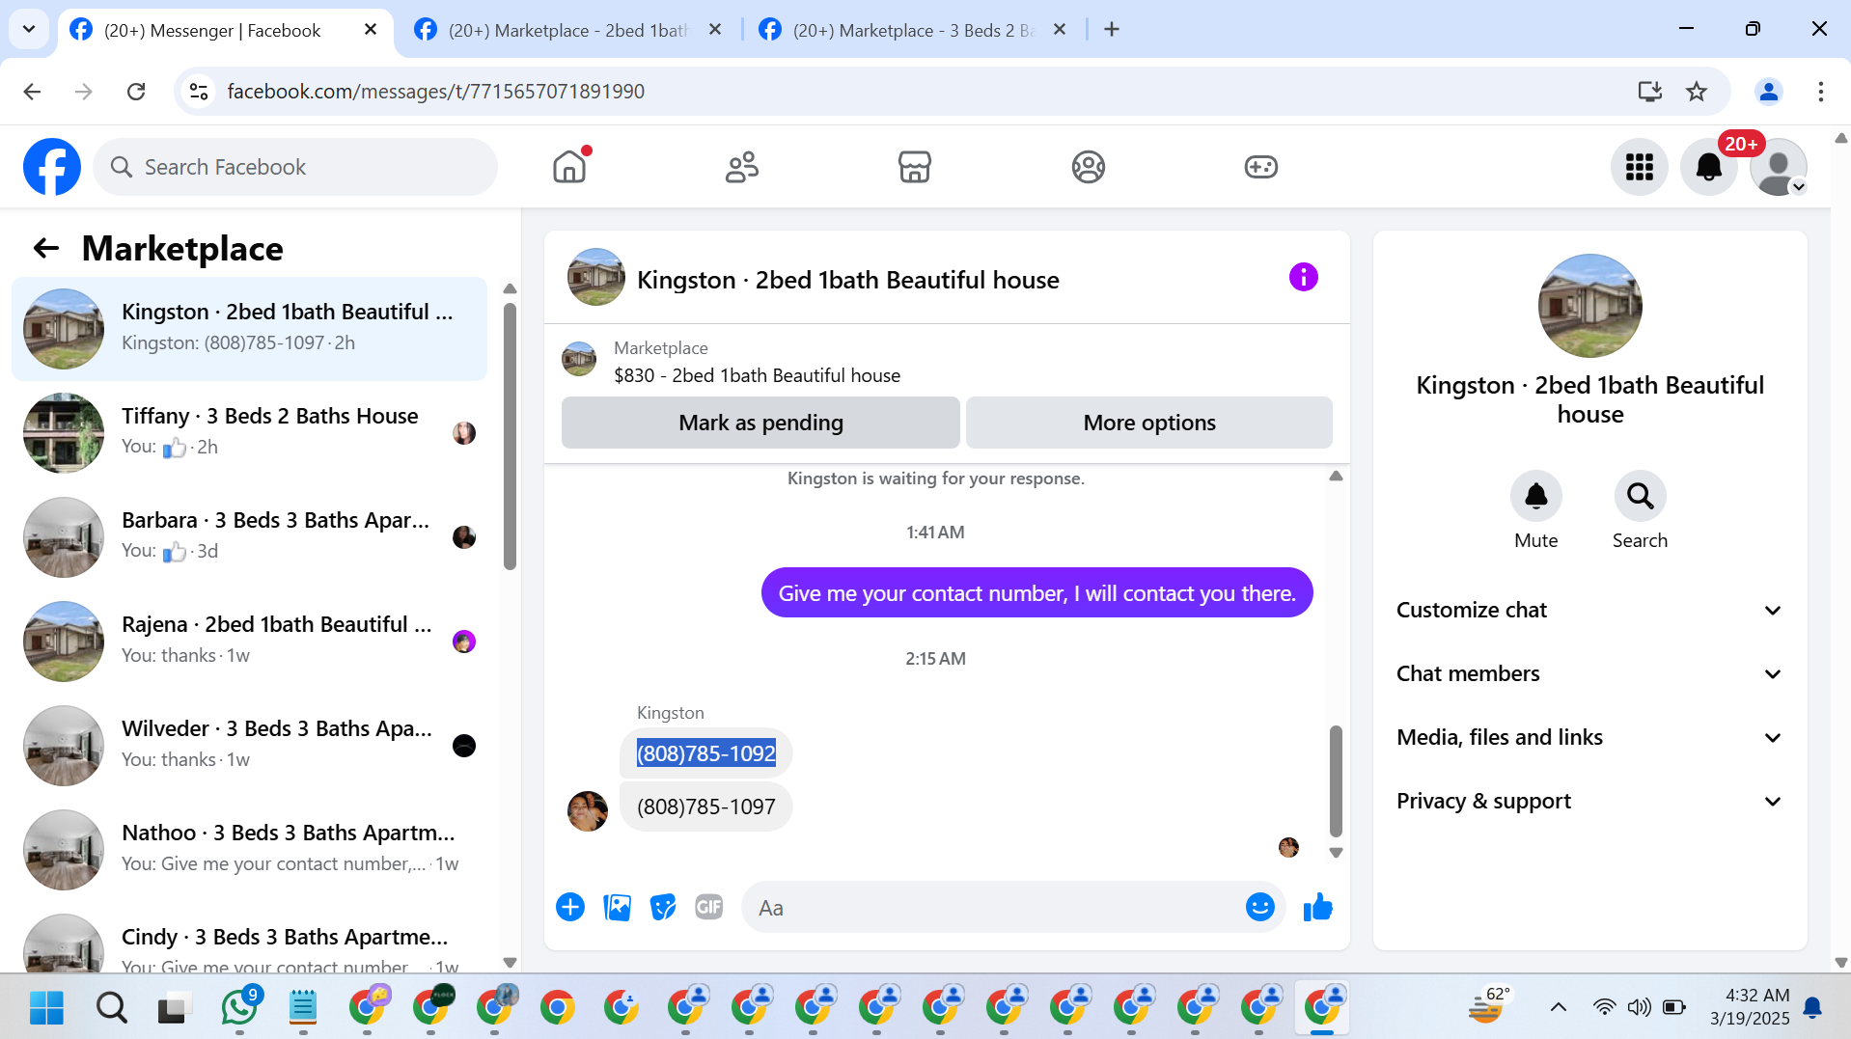Open Kingston 2bed 1bath chat
Image resolution: width=1851 pixels, height=1039 pixels.
(x=249, y=329)
